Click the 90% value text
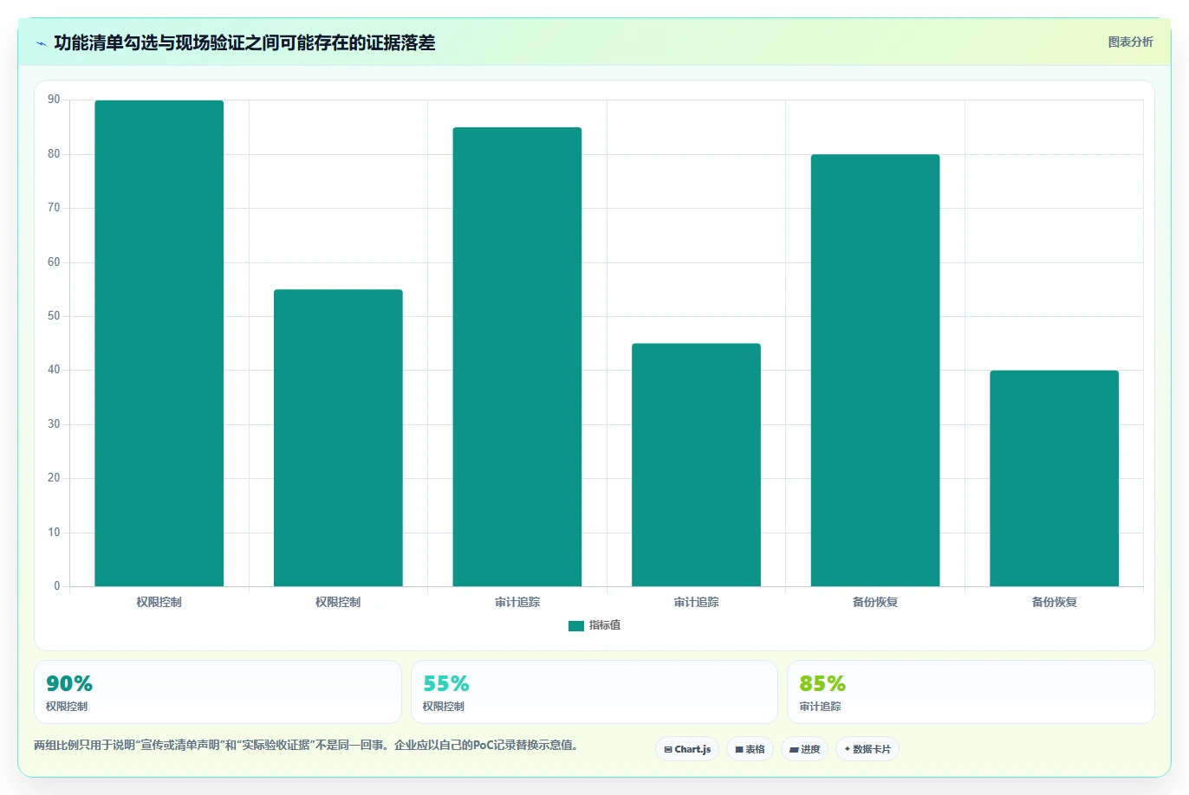Screen dimensions: 1189x795 tap(69, 684)
